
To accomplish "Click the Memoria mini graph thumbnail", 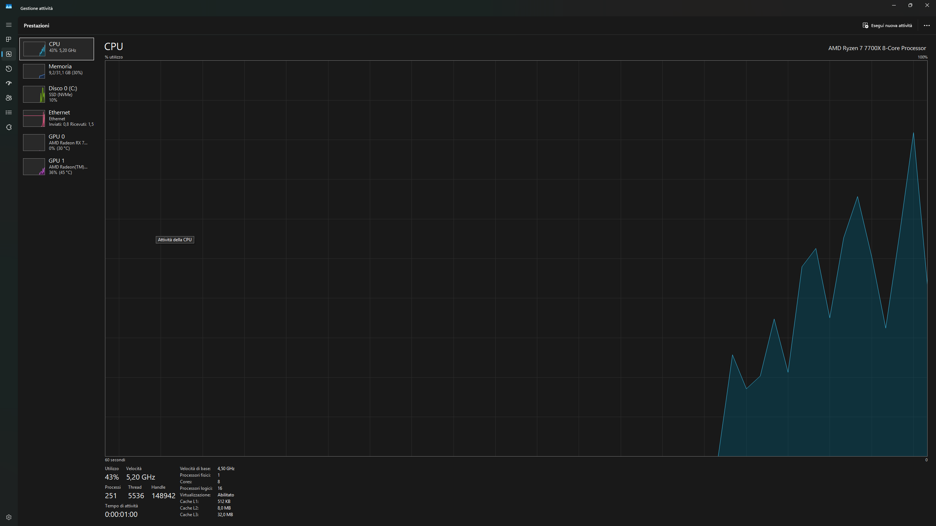I will (34, 71).
